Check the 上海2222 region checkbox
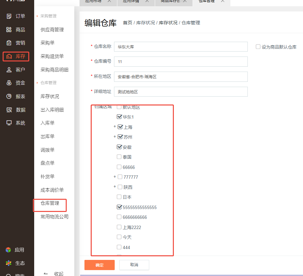Image resolution: width=303 pixels, height=276 pixels. click(119, 227)
